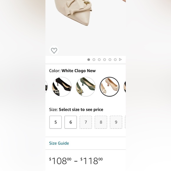Select unavailable size 8
This screenshot has width=171, height=171.
click(101, 122)
